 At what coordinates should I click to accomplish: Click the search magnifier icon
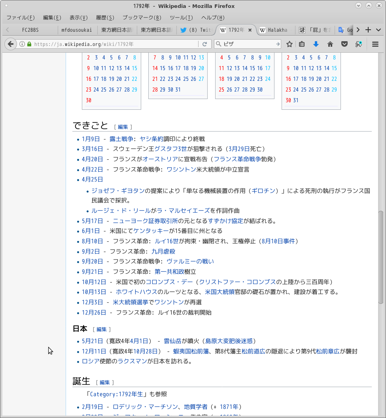(218, 44)
